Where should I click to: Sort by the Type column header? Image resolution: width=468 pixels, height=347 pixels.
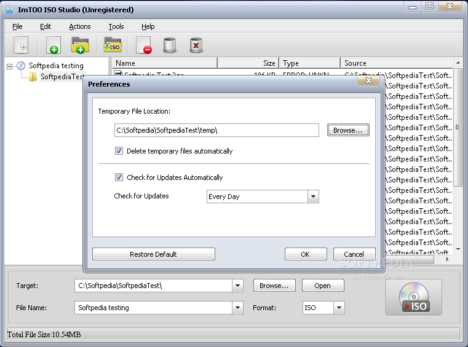coord(310,63)
